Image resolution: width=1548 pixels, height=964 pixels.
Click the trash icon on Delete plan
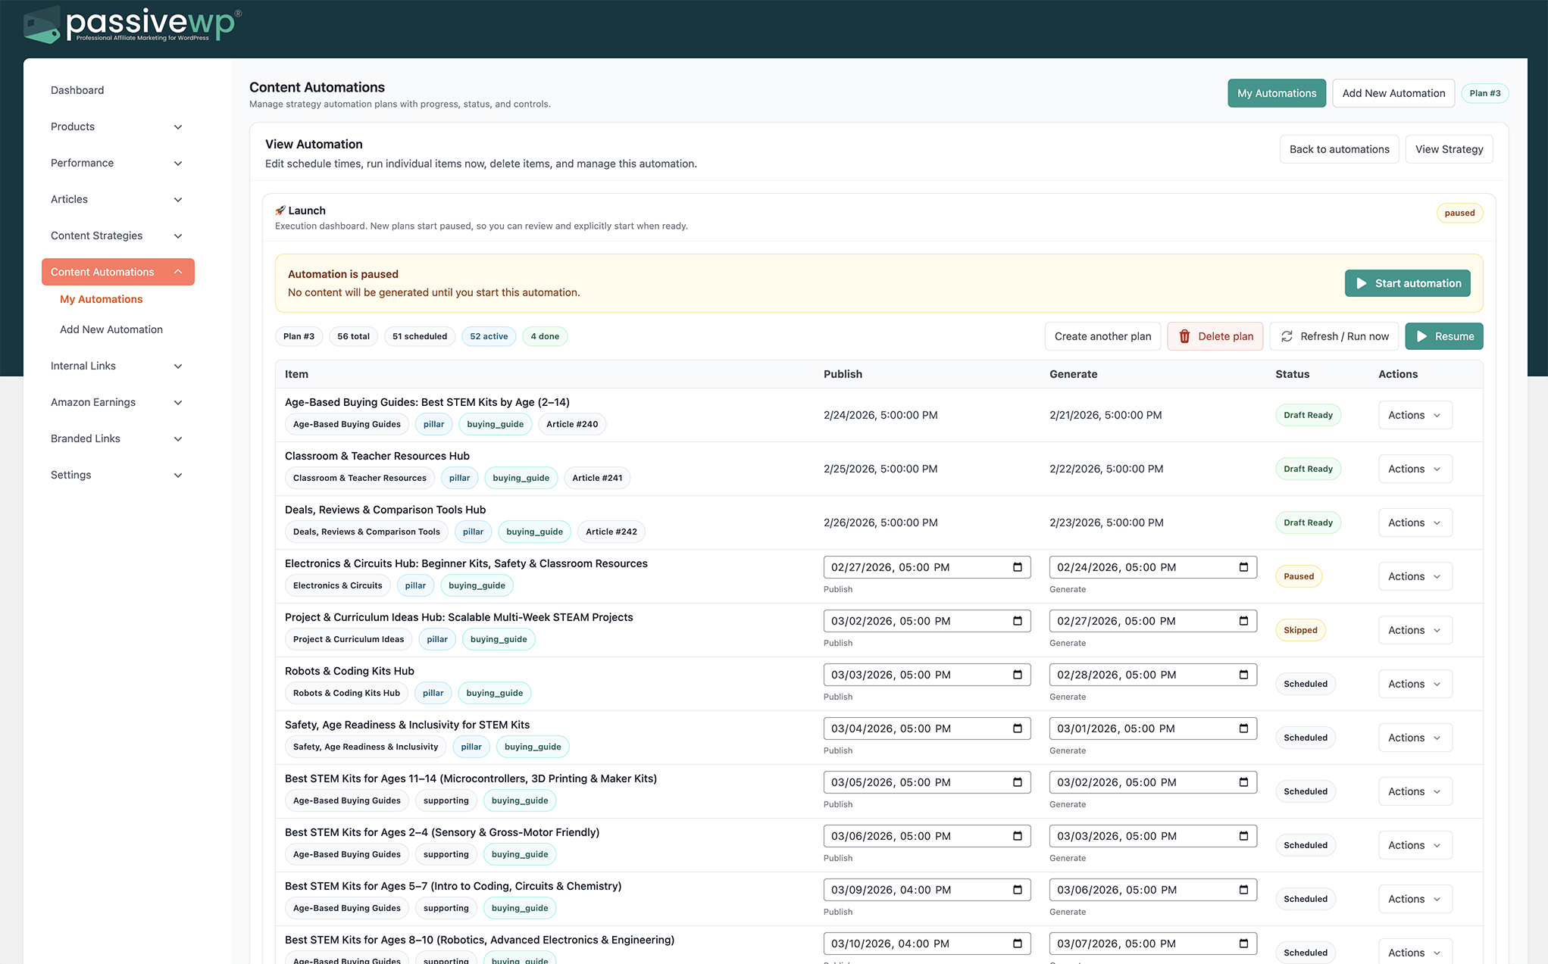click(x=1185, y=336)
